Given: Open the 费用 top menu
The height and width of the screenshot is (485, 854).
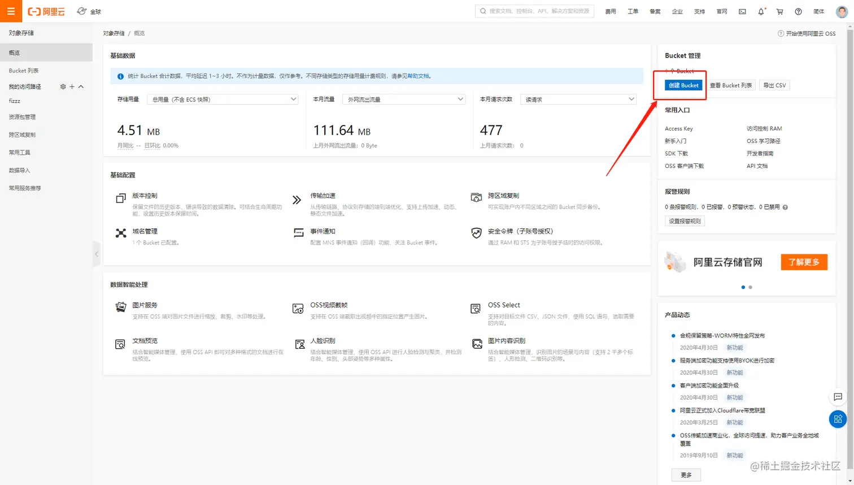Looking at the screenshot, I should pos(611,11).
